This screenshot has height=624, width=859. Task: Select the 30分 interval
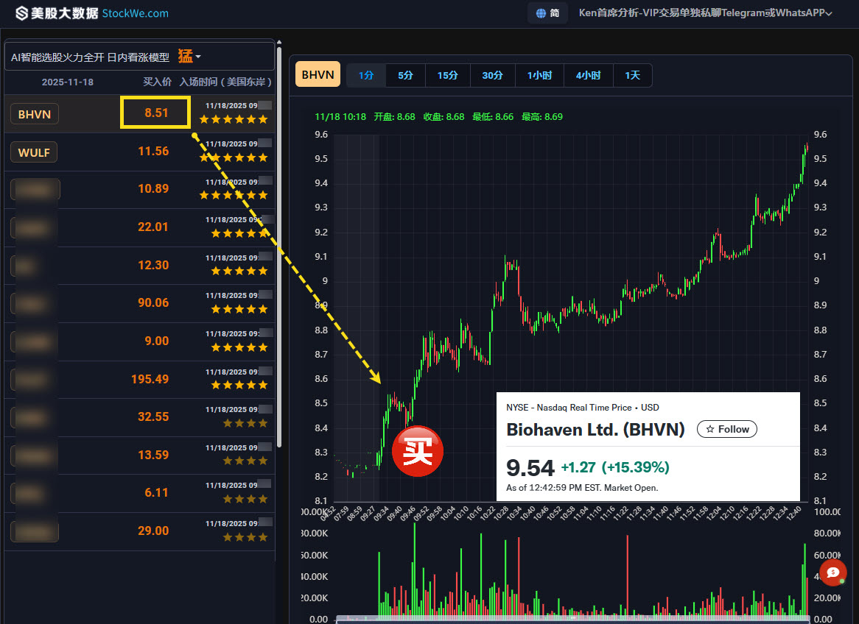(x=492, y=75)
